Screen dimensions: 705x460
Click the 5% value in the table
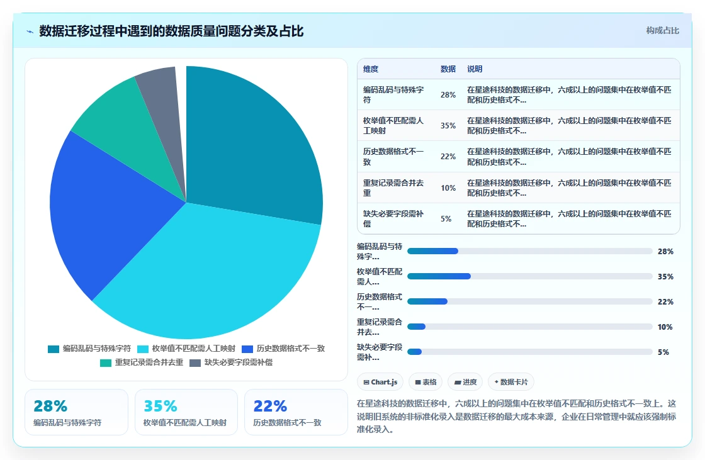point(446,218)
